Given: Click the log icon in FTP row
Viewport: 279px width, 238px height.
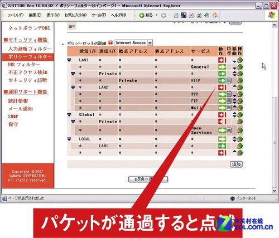Looking at the screenshot, I should [x=229, y=101].
